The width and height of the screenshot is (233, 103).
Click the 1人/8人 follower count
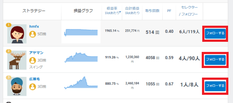tap(189, 85)
